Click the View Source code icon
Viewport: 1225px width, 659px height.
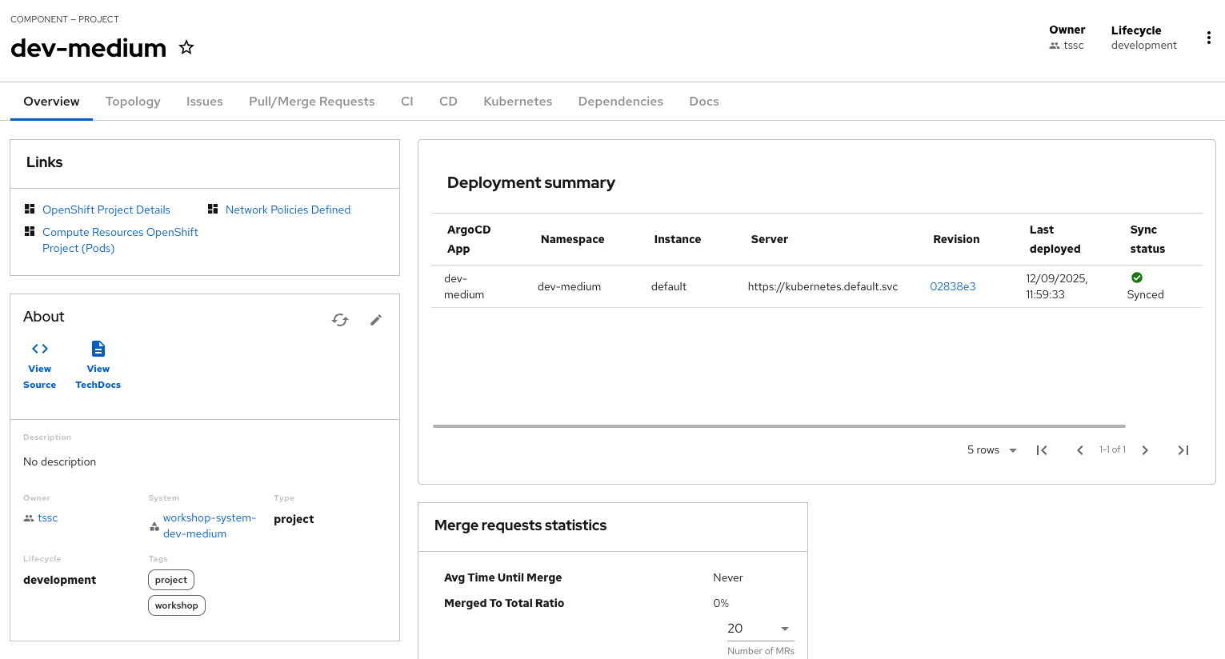[x=40, y=349]
